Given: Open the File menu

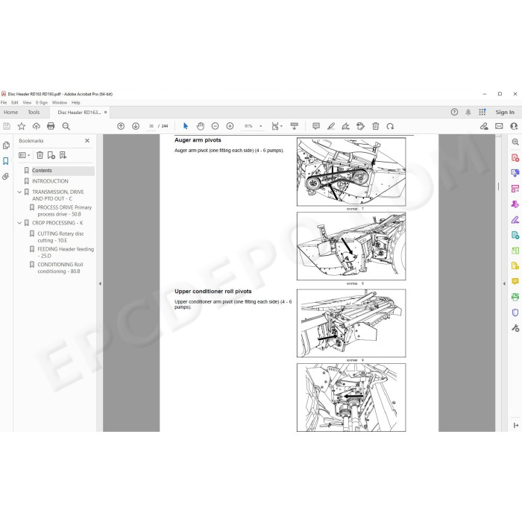Looking at the screenshot, I should pyautogui.click(x=4, y=103).
